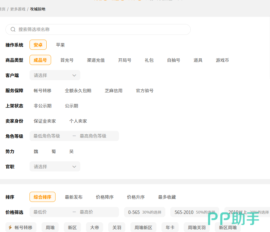Click the 最高价 price input

pos(97,212)
